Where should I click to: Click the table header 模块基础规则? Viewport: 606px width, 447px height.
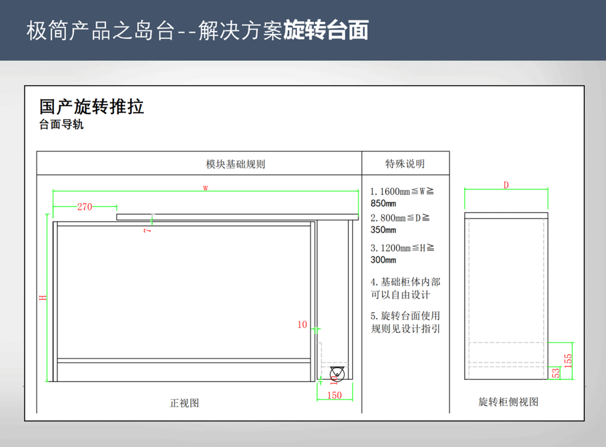tap(235, 164)
